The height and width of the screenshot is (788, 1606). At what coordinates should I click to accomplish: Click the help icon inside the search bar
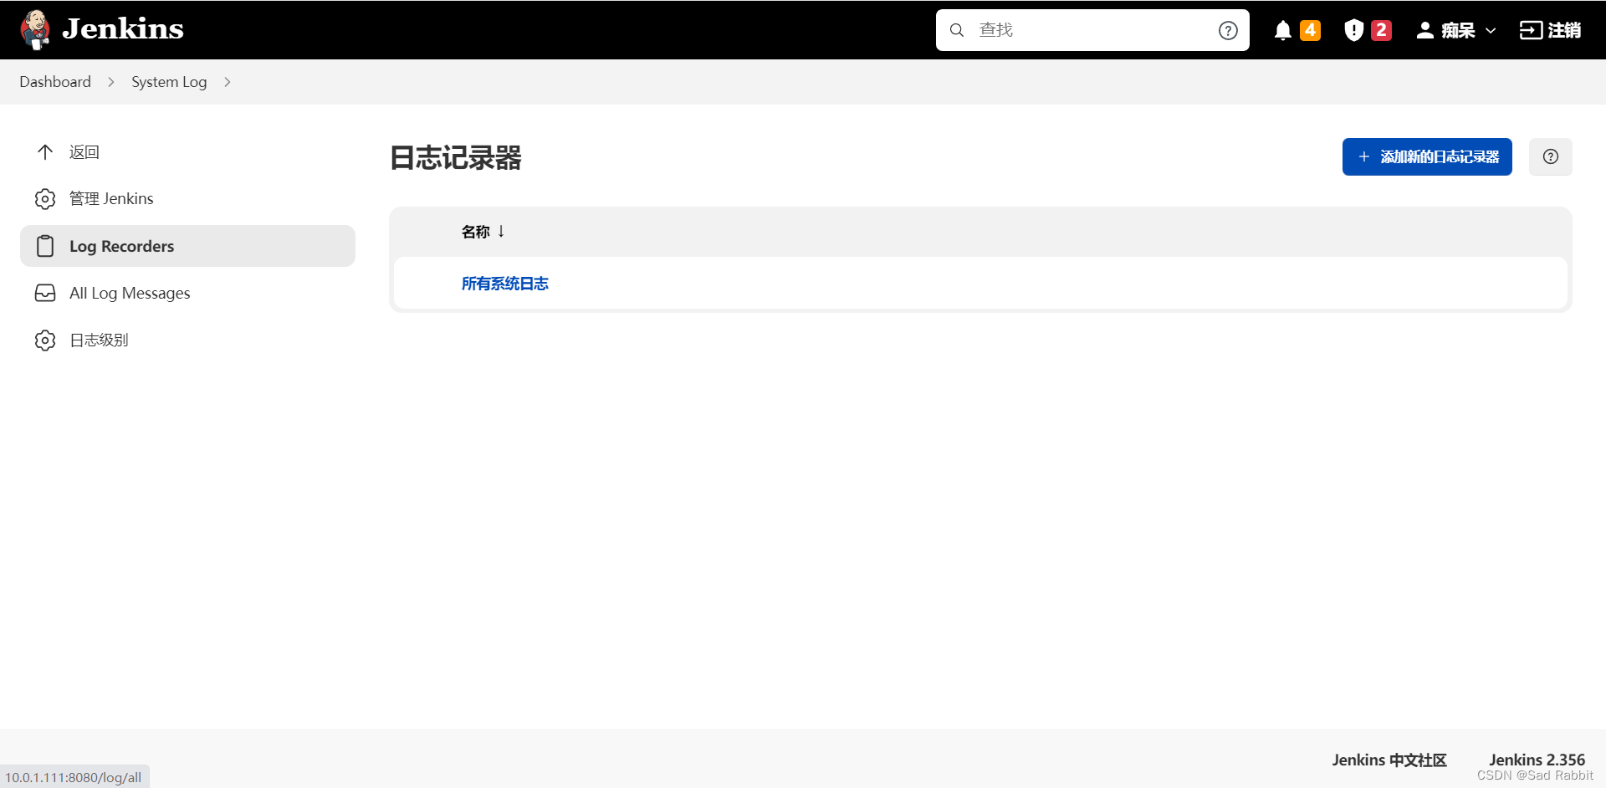(x=1227, y=29)
